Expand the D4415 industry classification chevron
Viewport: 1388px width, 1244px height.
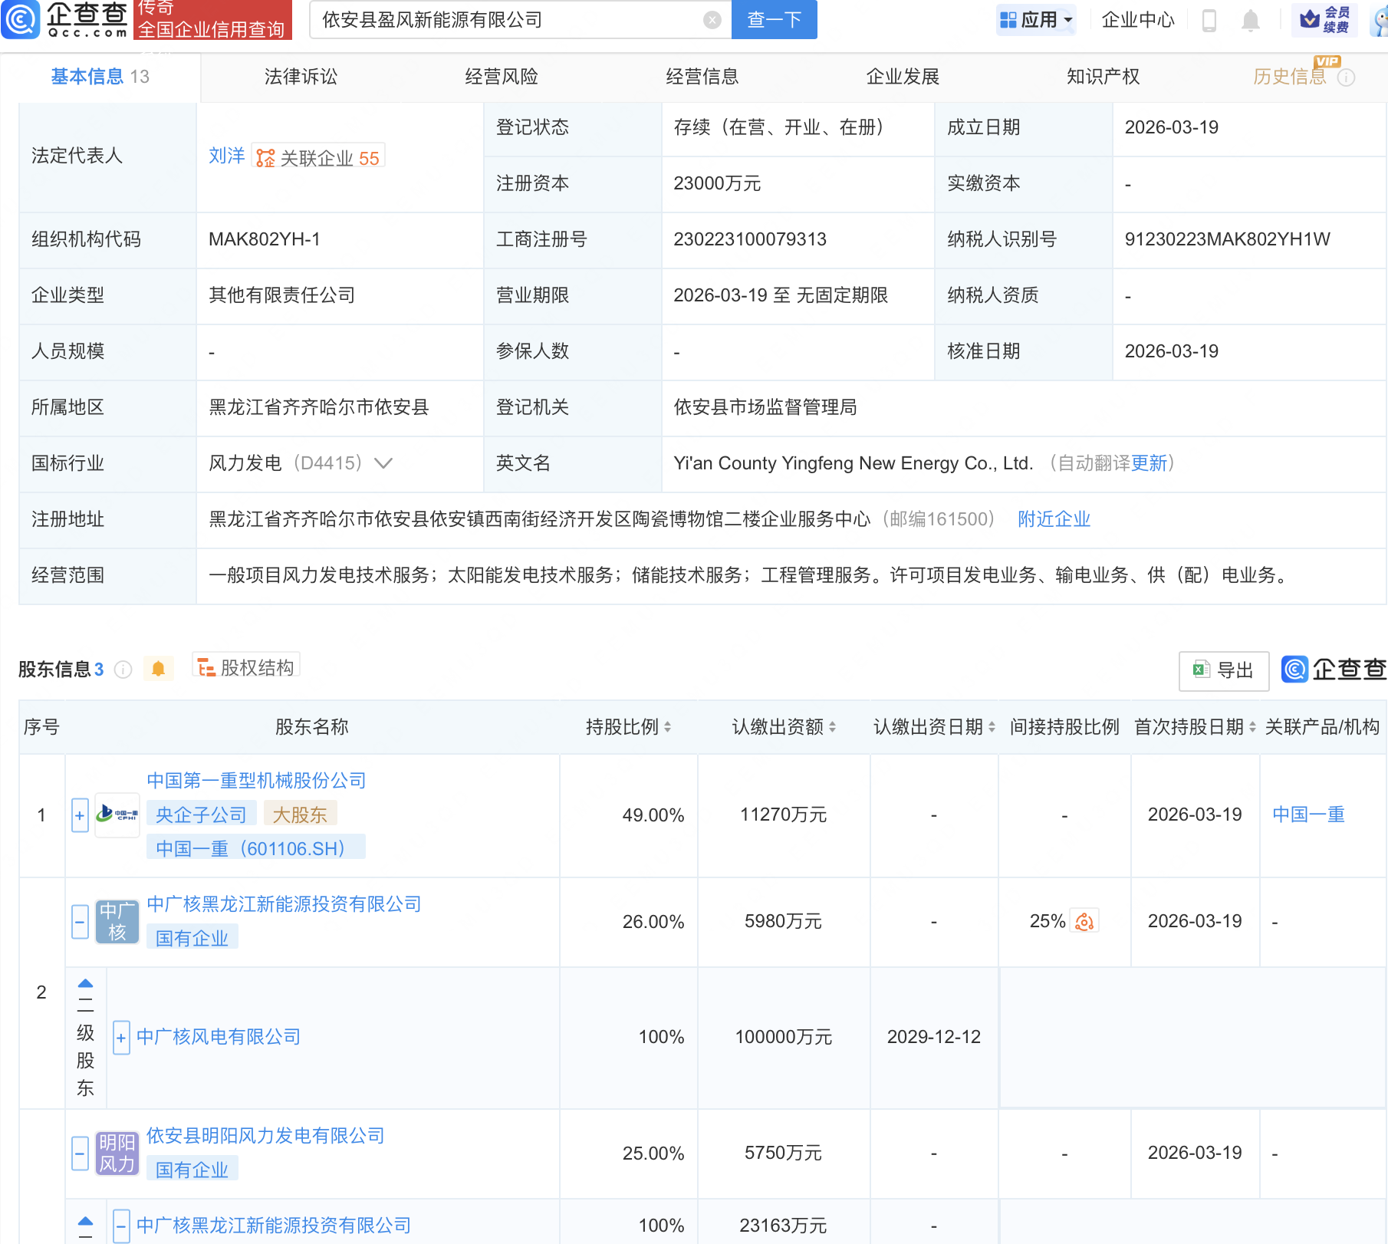383,463
